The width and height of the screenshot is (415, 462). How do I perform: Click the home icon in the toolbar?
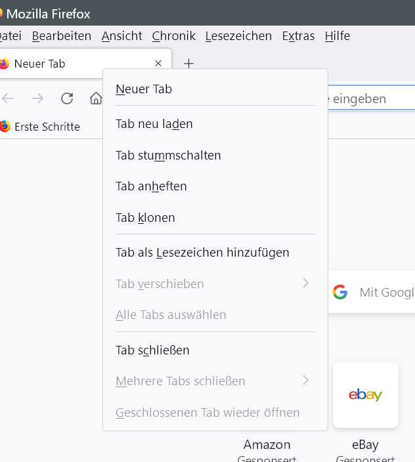click(96, 98)
